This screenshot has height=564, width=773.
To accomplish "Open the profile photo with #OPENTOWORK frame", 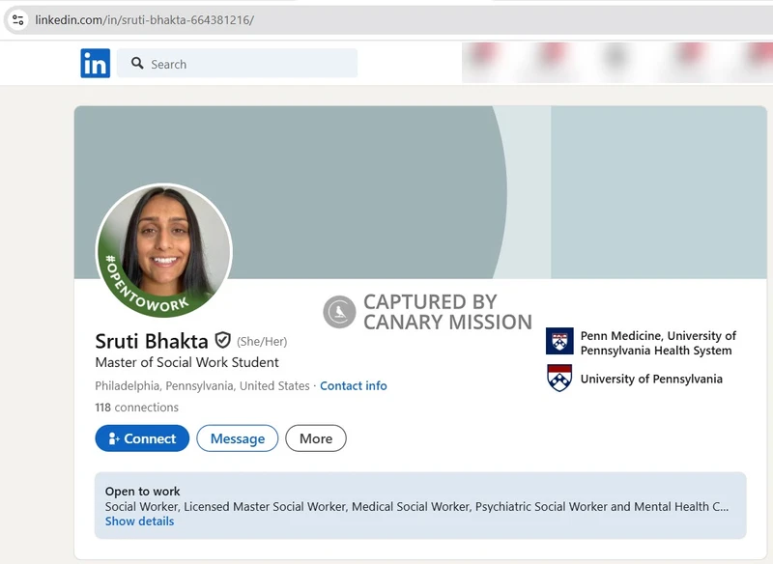I will click(163, 250).
